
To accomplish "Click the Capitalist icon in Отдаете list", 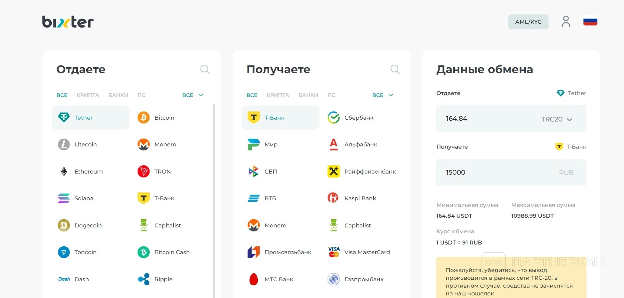I will coord(144,225).
